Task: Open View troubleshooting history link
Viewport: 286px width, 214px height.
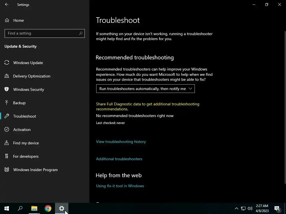Action: tap(121, 142)
